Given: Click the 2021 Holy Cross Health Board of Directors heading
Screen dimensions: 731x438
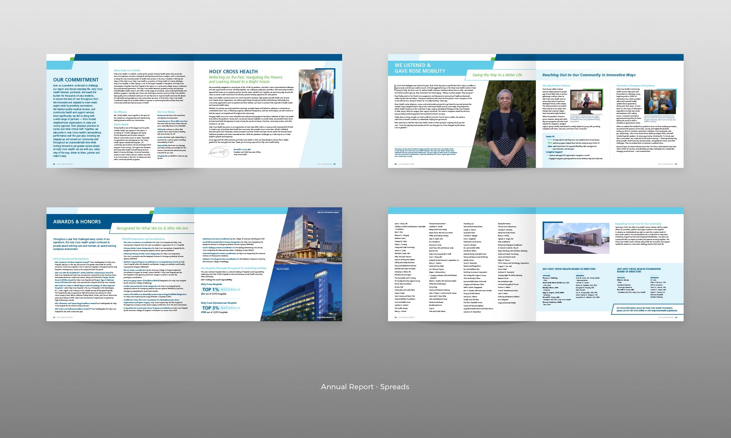Looking at the screenshot, I should 569,269.
